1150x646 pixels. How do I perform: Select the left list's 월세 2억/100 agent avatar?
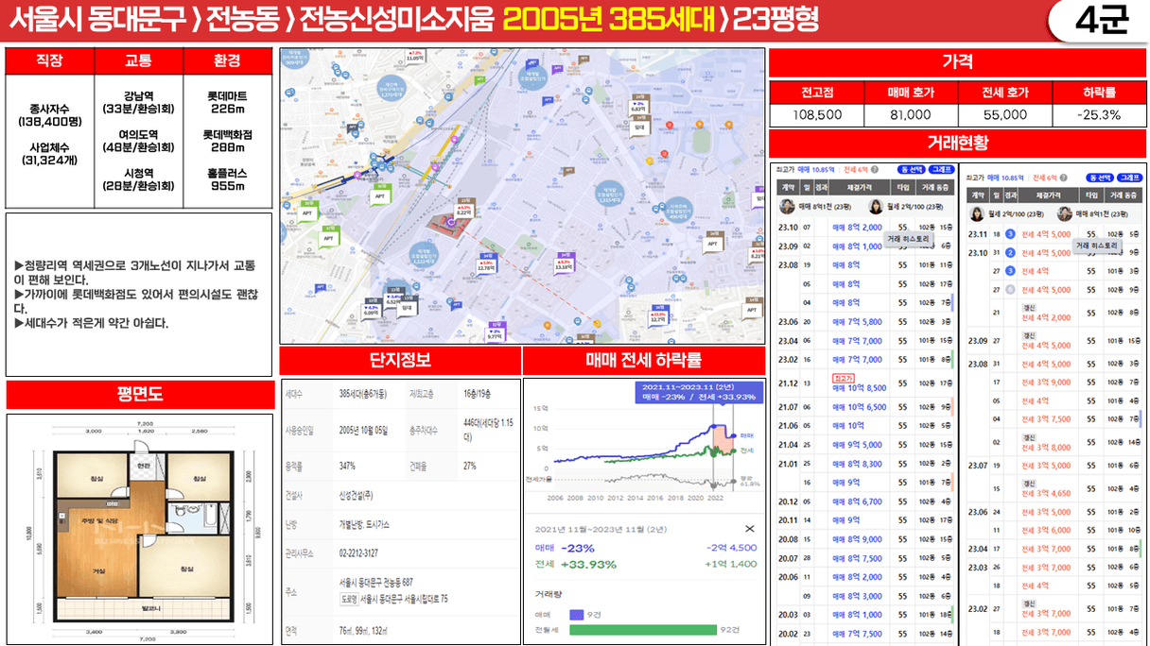coord(875,208)
